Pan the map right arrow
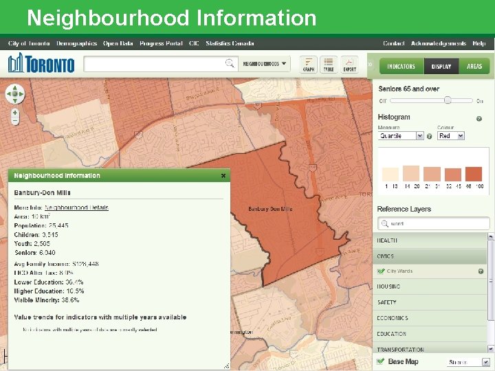 (x=21, y=94)
